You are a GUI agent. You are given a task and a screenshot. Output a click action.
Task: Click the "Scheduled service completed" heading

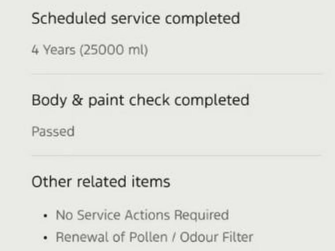[x=136, y=19]
